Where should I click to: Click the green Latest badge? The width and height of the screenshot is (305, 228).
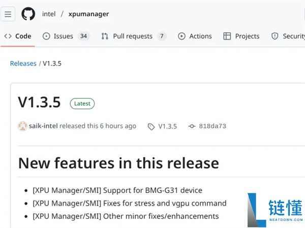click(82, 103)
